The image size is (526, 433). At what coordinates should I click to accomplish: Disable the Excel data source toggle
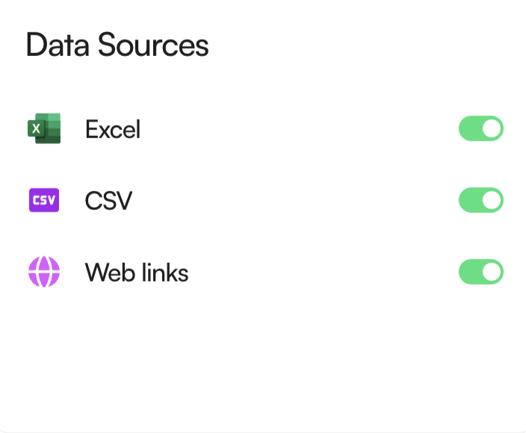[480, 128]
